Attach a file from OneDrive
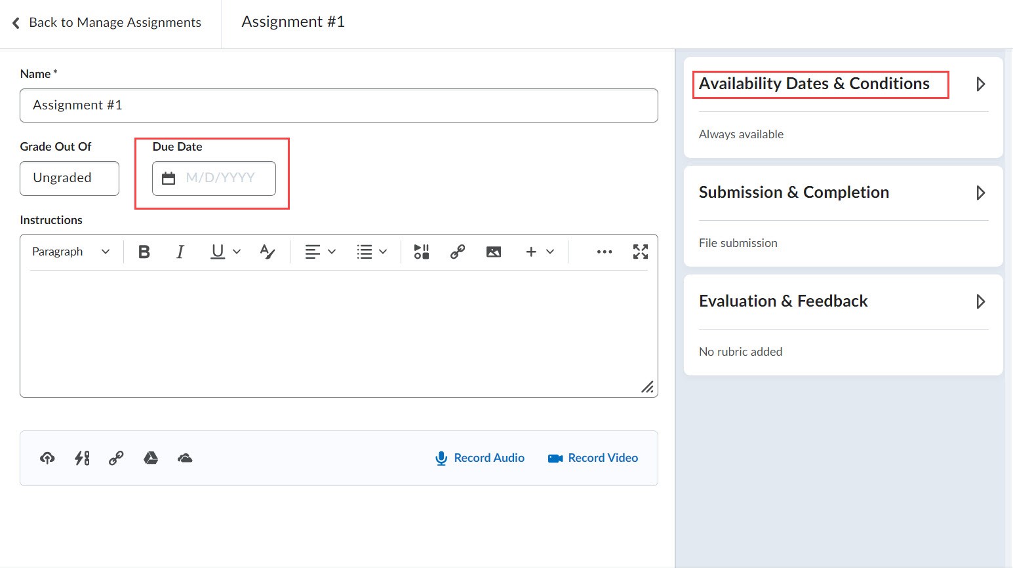Viewport: 1013px width, 568px height. [x=184, y=458]
